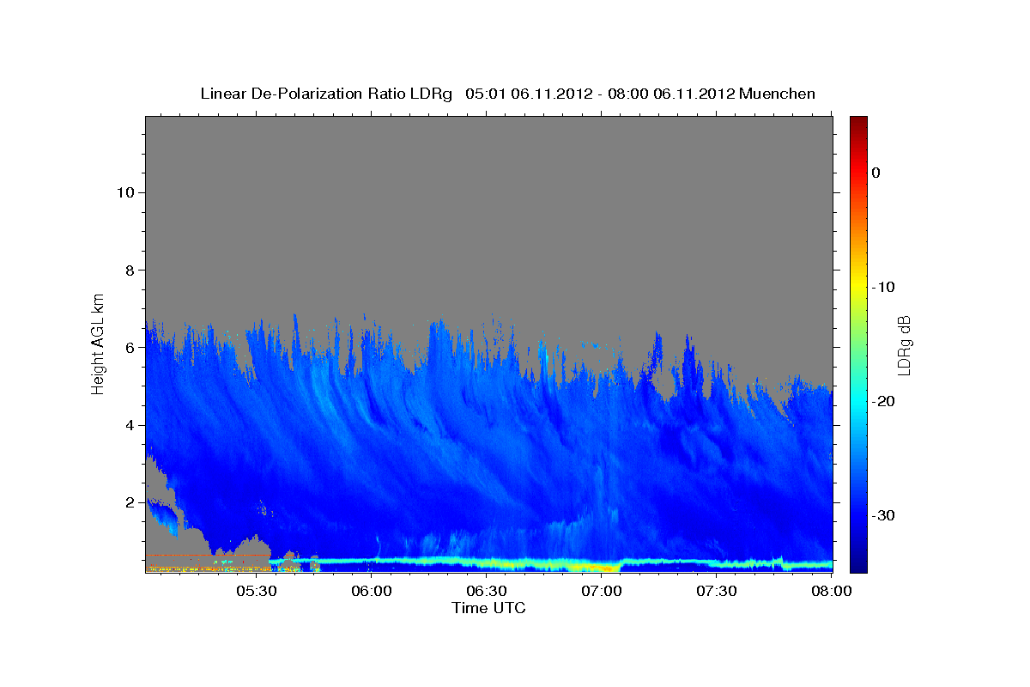
Task: Click the height tick label '4'
Action: coord(128,425)
